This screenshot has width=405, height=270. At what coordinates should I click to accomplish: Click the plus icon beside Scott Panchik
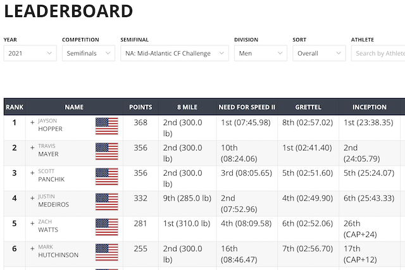[32, 173]
